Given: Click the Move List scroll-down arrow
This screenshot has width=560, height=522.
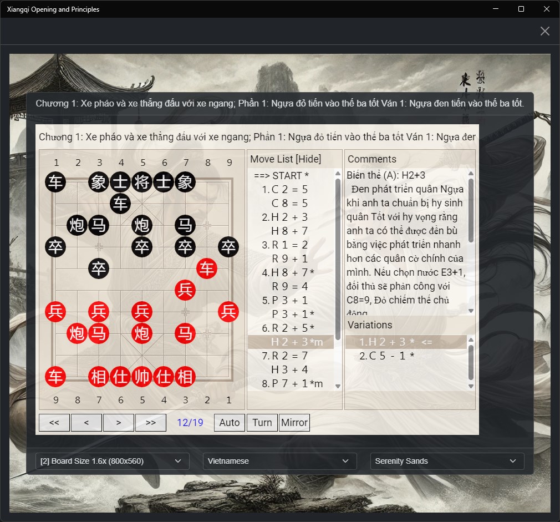Looking at the screenshot, I should [x=338, y=386].
